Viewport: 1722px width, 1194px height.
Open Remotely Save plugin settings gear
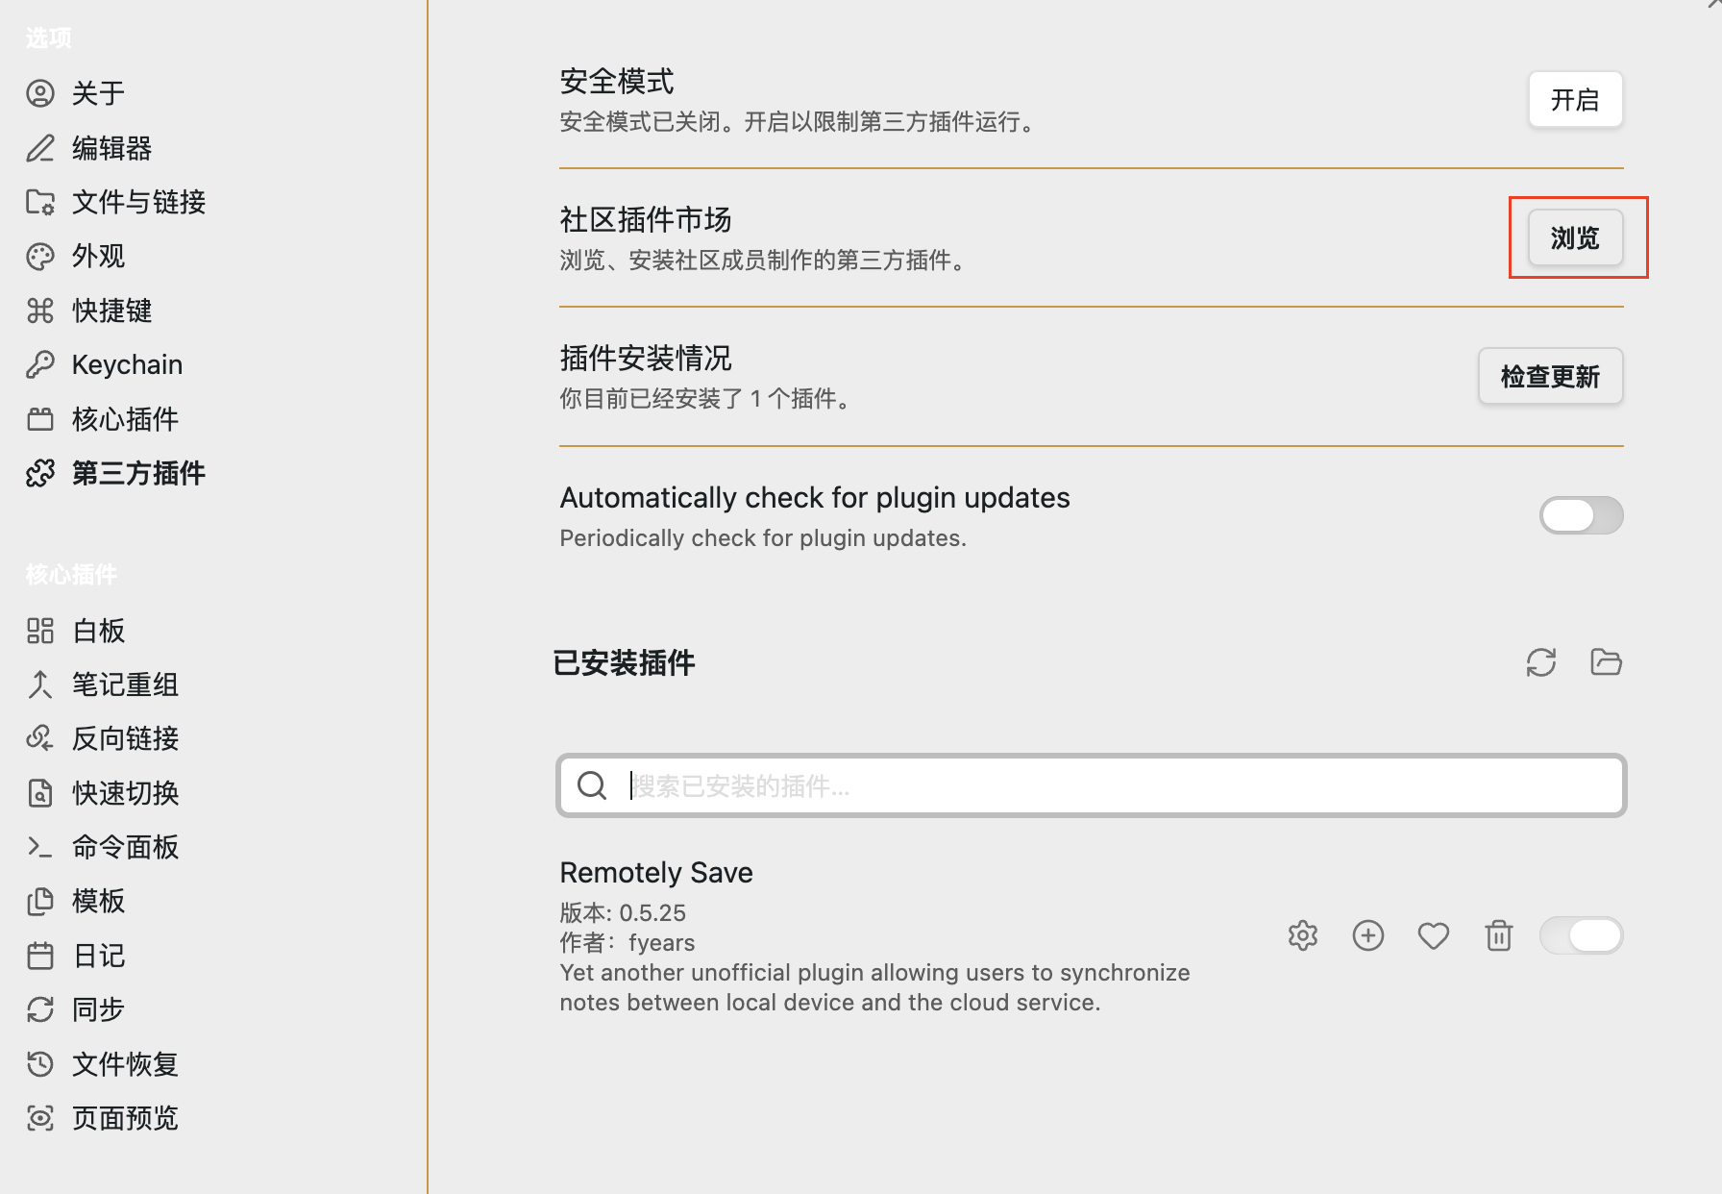point(1302,935)
